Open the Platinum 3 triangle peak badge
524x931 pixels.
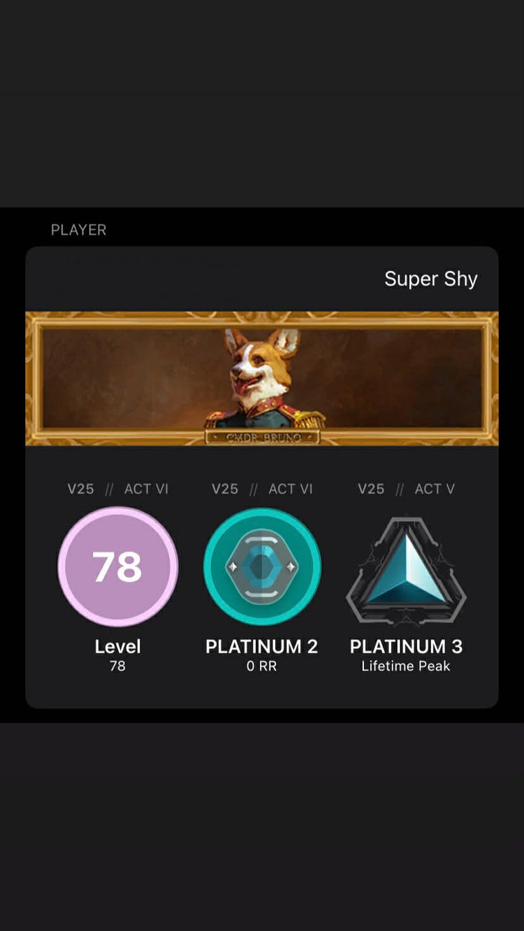pyautogui.click(x=406, y=570)
